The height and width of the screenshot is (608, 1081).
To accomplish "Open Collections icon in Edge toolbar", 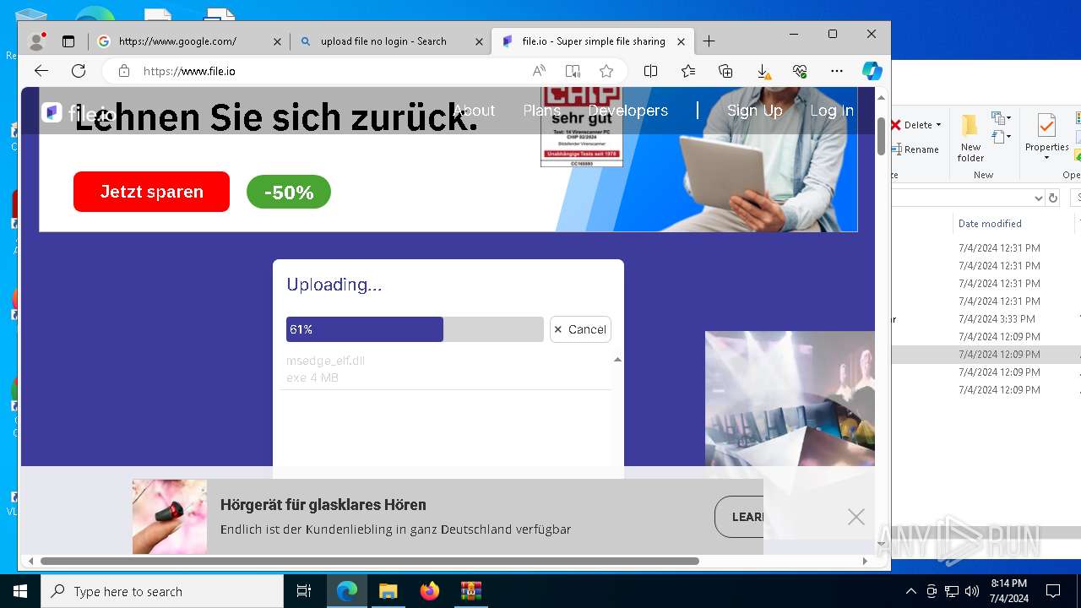I will 725,71.
